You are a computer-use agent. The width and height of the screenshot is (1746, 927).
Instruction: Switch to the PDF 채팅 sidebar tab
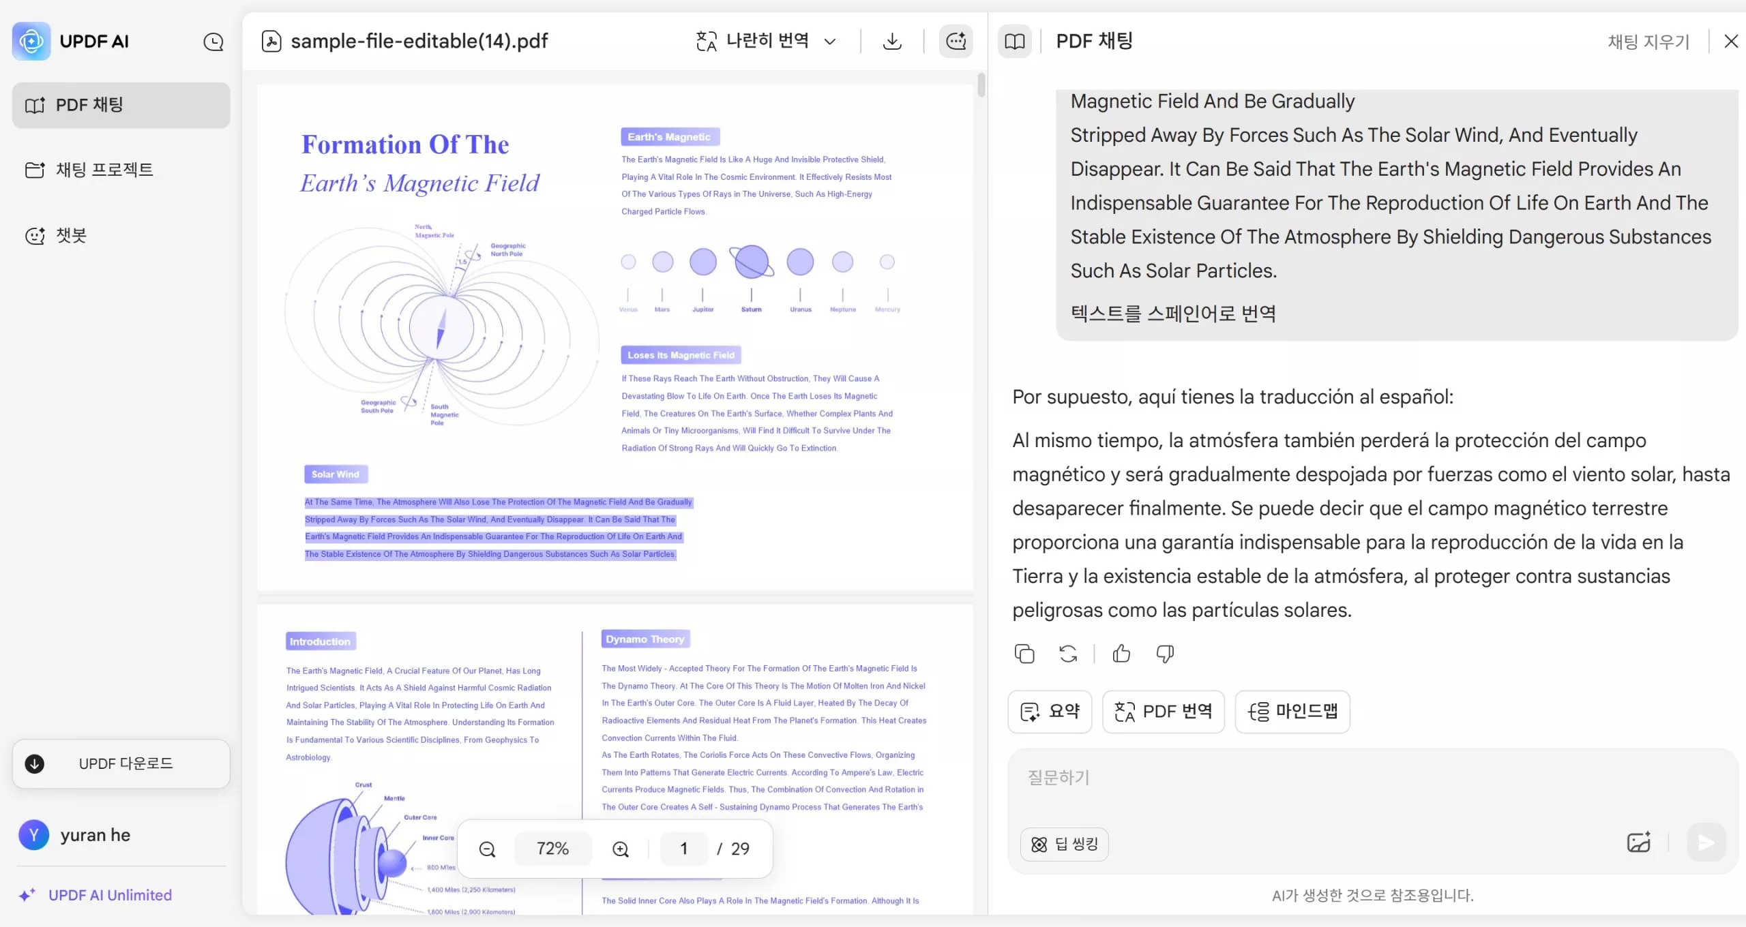pos(120,104)
